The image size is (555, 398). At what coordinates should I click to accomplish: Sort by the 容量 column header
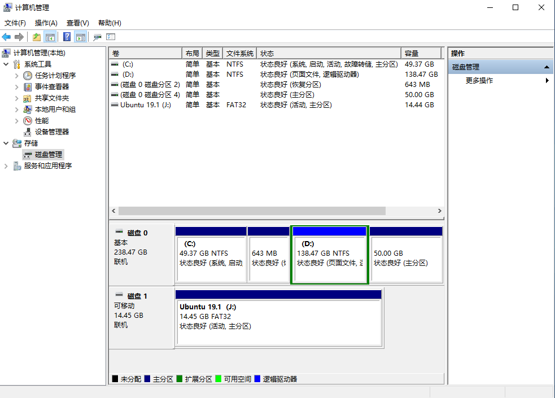pos(421,54)
